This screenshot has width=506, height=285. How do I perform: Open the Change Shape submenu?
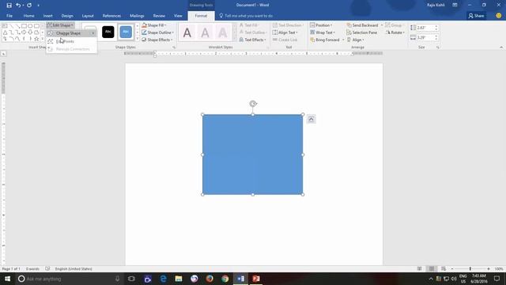(71, 33)
